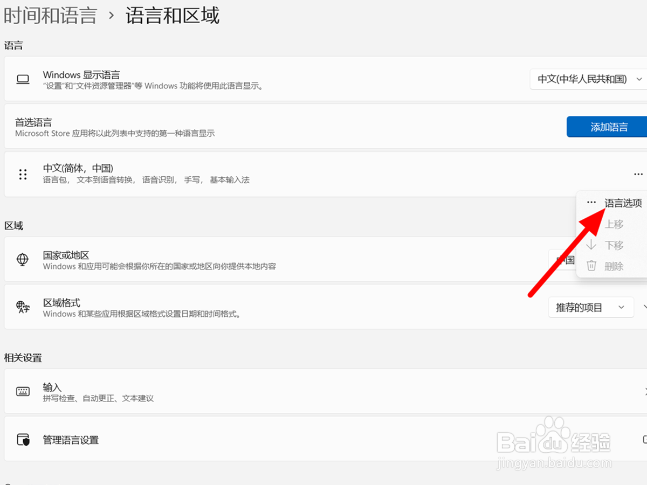Viewport: 647px width, 485px height.
Task: Go back via the 时间和语言 breadcrumb link
Action: tap(50, 15)
